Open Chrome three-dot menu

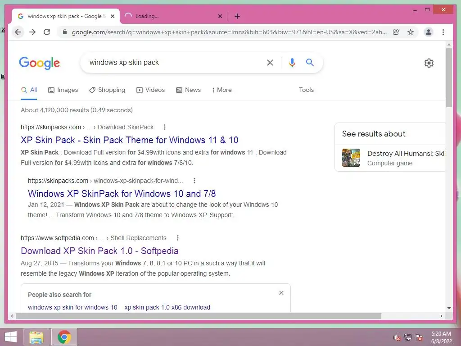(443, 32)
